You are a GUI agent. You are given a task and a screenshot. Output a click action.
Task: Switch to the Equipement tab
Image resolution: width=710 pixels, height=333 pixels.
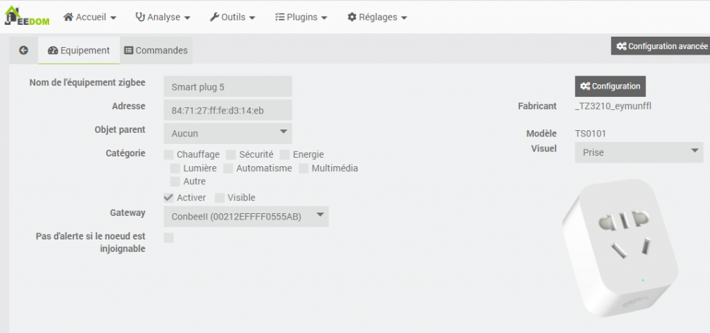tap(79, 51)
